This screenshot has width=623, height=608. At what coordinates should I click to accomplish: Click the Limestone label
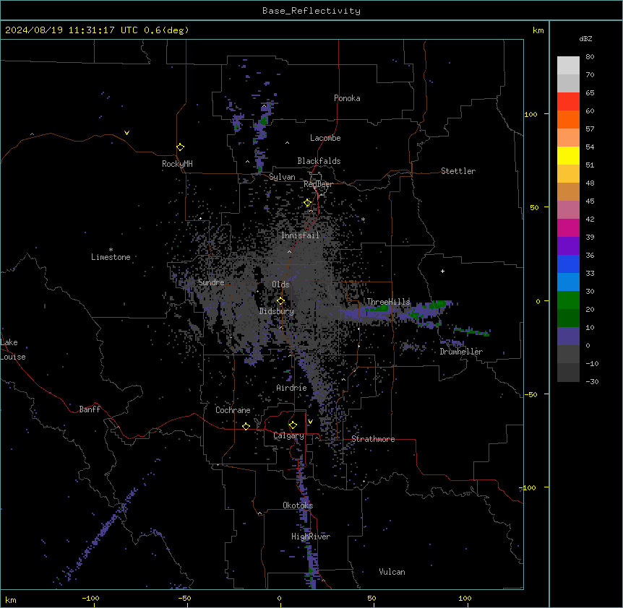[111, 257]
